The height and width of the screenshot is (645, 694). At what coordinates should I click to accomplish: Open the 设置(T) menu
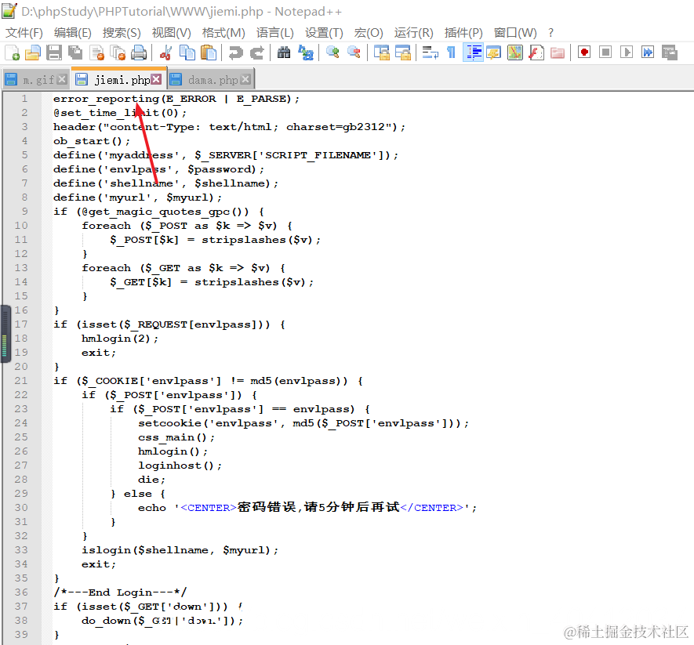(324, 33)
